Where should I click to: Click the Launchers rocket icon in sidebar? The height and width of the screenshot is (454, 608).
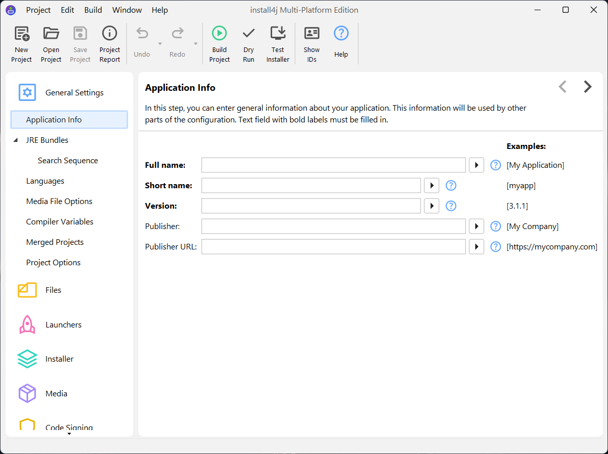pos(27,324)
